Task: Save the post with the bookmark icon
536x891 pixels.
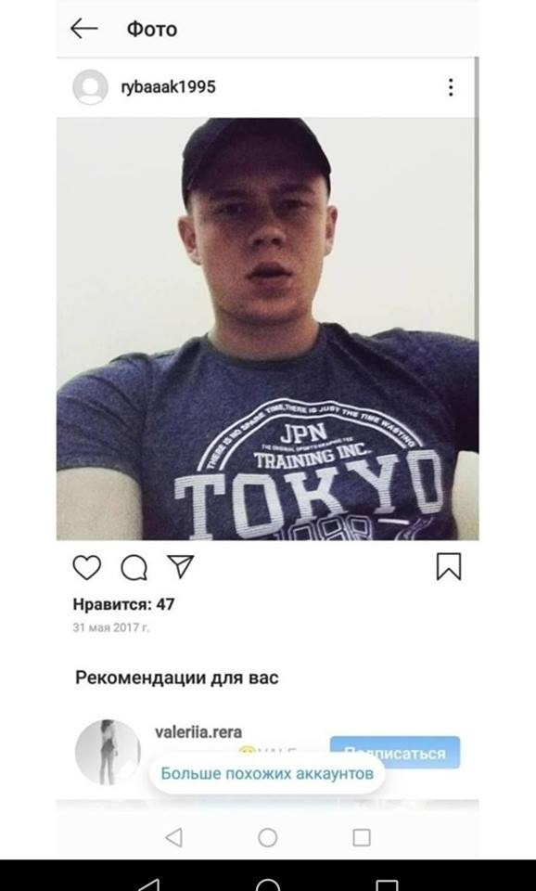Action: [449, 566]
